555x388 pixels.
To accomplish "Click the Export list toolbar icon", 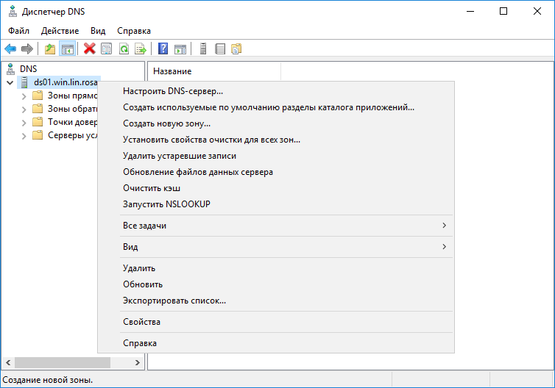I will [x=140, y=49].
